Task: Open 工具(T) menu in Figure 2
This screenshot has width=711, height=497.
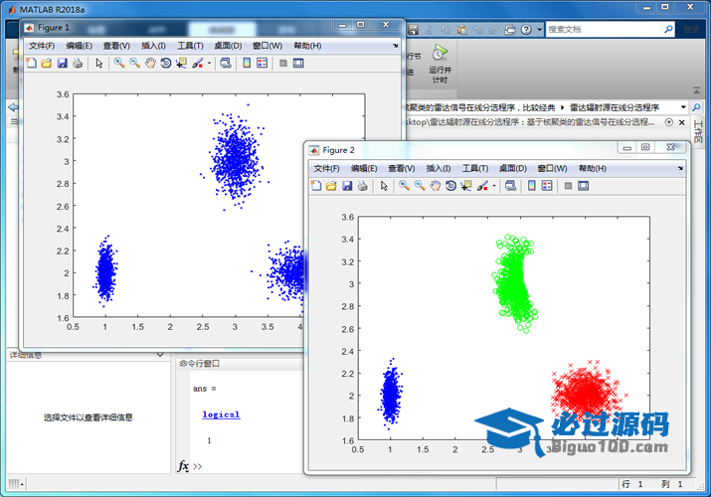Action: [475, 169]
